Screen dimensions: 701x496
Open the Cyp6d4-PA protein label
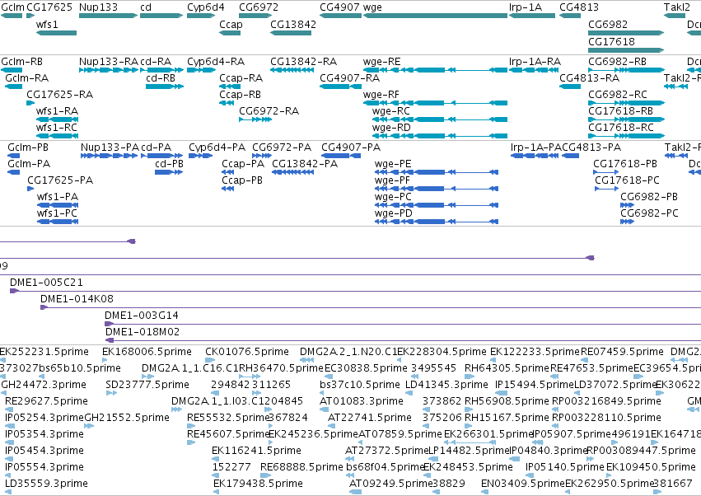coord(217,147)
